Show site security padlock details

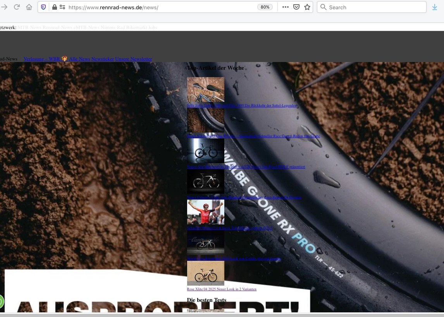click(x=54, y=7)
